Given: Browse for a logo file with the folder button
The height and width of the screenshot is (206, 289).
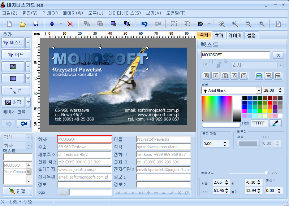Looking at the screenshot, I should (x=63, y=192).
